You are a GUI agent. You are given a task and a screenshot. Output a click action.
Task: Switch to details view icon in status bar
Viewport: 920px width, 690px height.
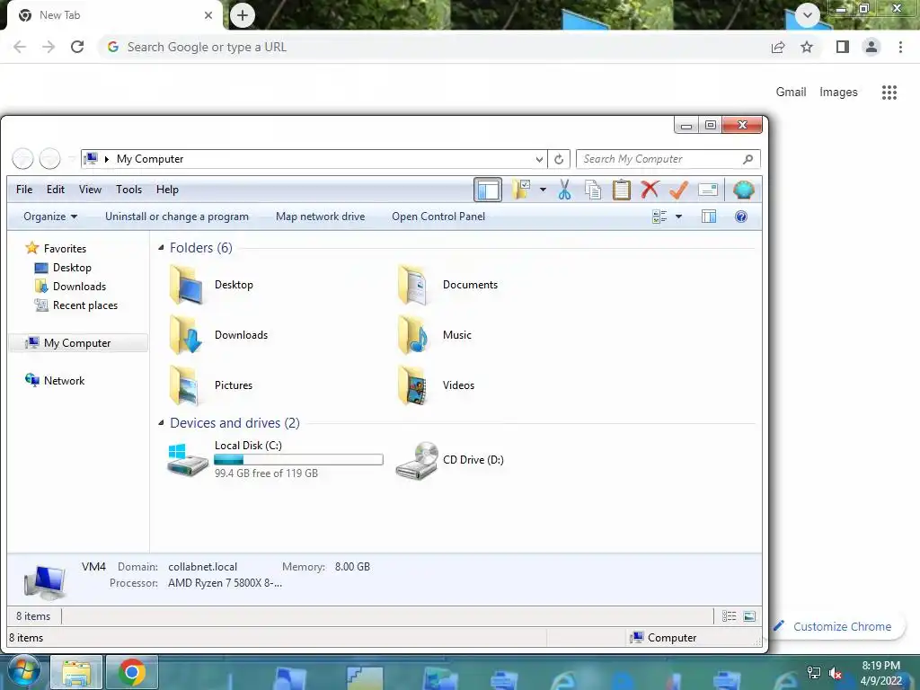pos(729,616)
